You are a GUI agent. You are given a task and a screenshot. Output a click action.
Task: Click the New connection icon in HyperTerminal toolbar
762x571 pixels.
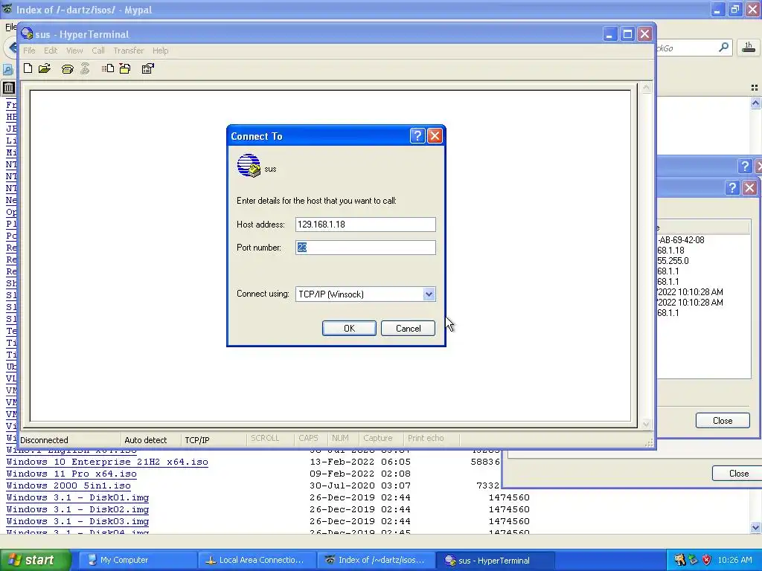tap(28, 68)
